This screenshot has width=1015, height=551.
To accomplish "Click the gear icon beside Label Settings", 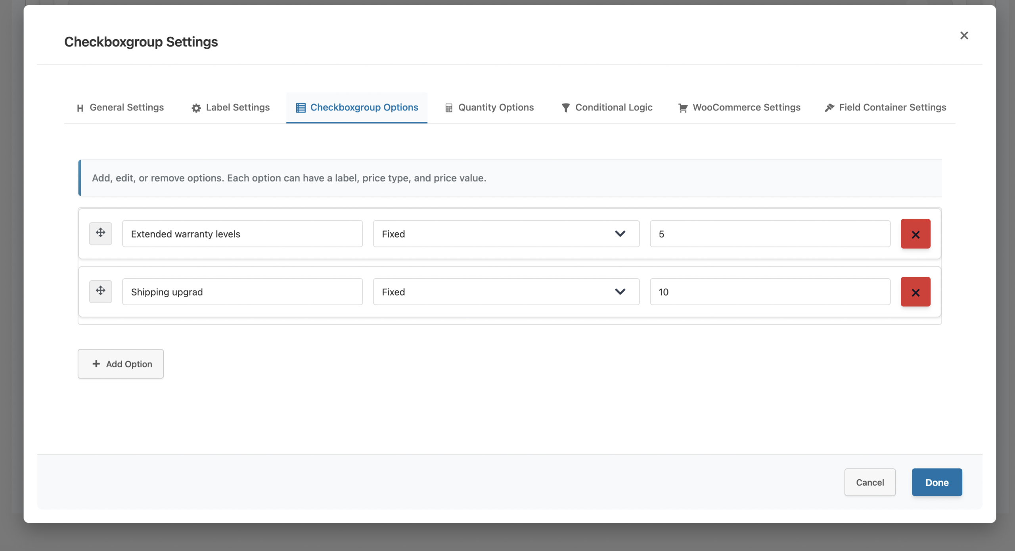I will point(196,108).
